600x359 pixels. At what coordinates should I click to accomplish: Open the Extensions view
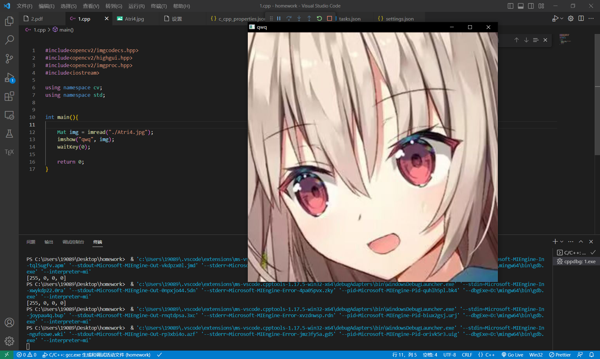[9, 97]
